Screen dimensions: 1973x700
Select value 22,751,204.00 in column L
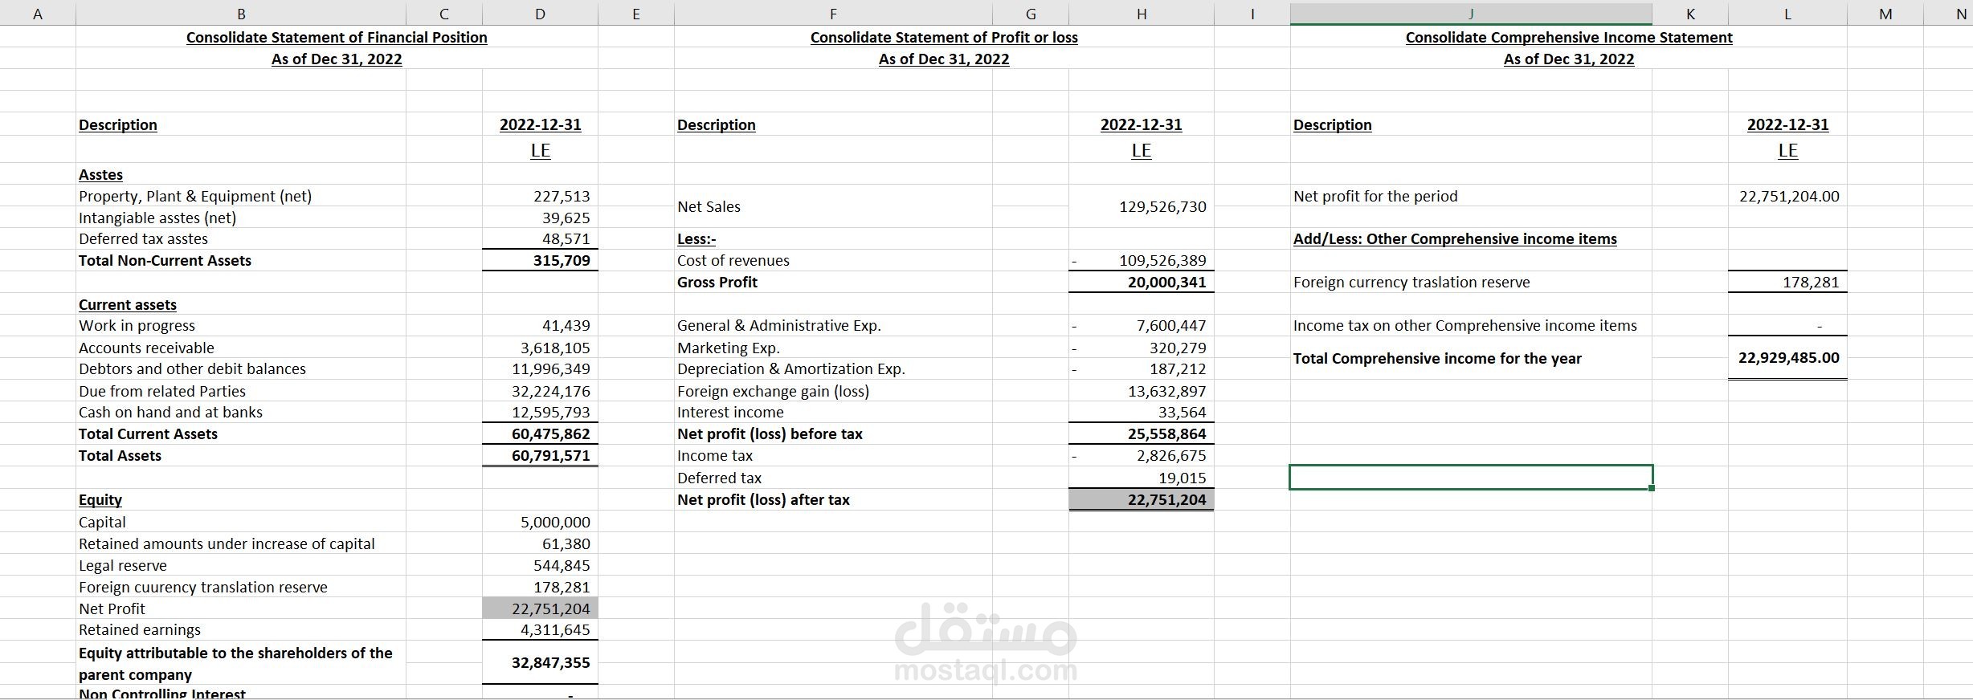click(x=1789, y=196)
